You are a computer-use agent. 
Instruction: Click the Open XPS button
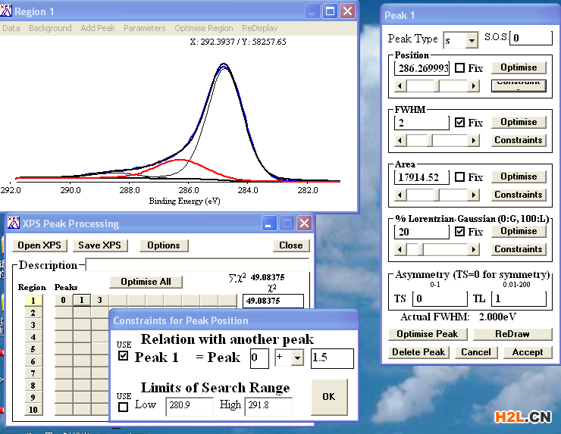39,245
